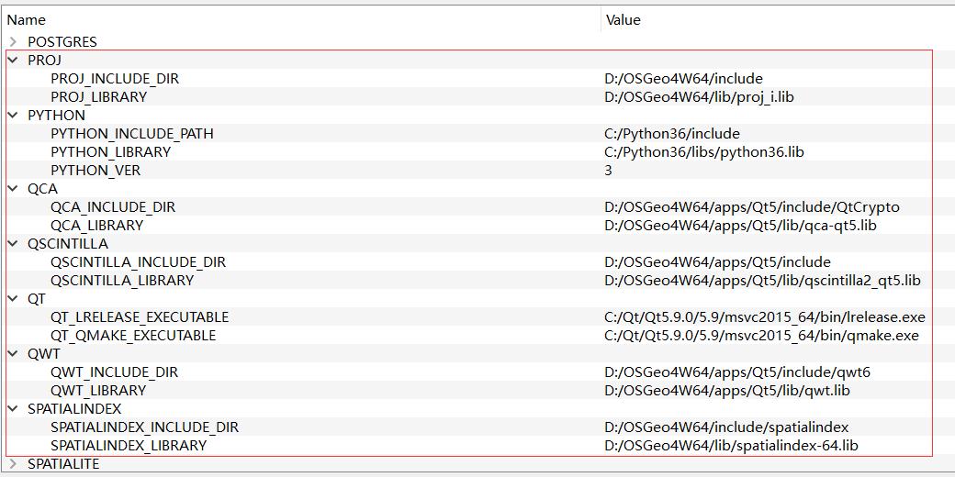
Task: Collapse the QCA group
Action: pos(13,188)
